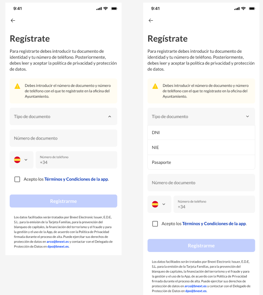Focus the Número de documento field on left
Image resolution: width=263 pixels, height=295 pixels.
pos(64,138)
